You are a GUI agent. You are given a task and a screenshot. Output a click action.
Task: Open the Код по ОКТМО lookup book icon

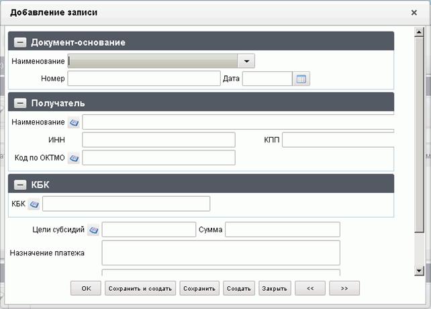74,158
